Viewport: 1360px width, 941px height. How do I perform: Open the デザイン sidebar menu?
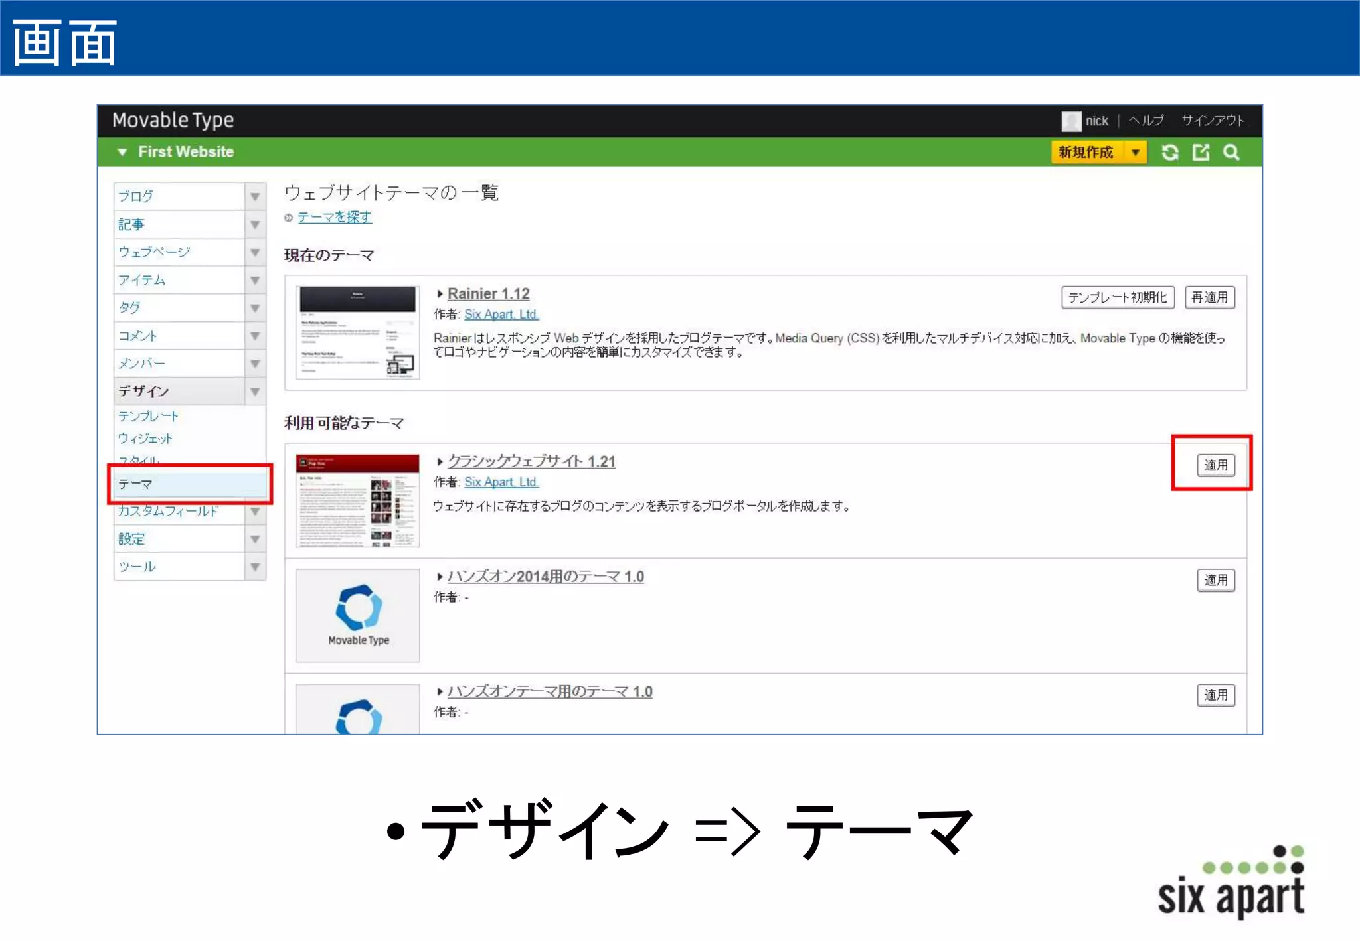tap(179, 392)
